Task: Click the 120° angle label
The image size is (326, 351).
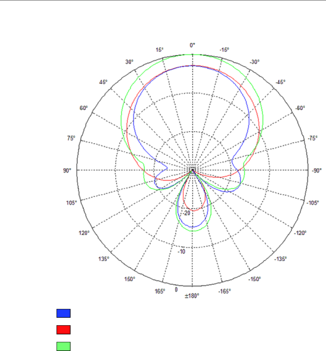Action: point(84,233)
